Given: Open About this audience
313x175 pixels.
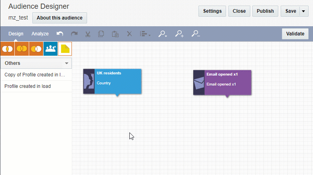Looking at the screenshot, I should [59, 18].
